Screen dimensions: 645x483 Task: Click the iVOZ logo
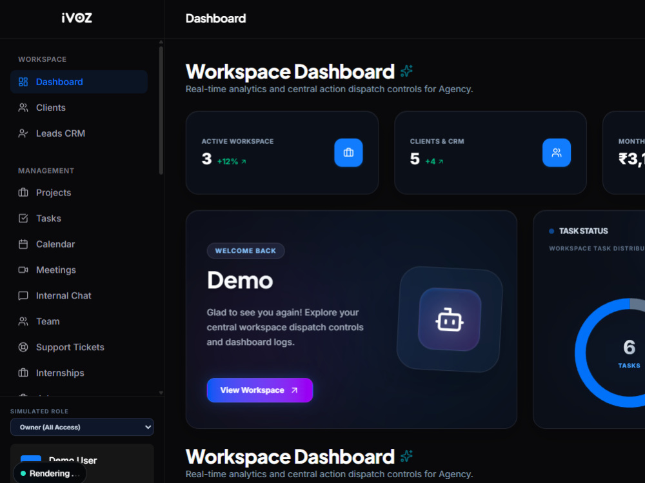(77, 17)
